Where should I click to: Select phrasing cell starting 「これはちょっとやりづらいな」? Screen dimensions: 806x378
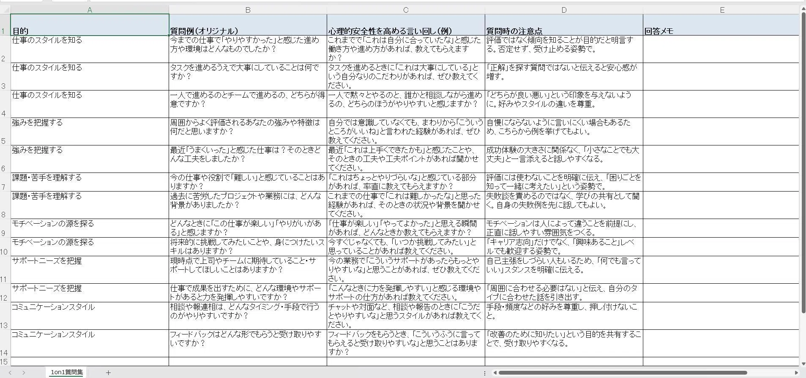tap(406, 182)
